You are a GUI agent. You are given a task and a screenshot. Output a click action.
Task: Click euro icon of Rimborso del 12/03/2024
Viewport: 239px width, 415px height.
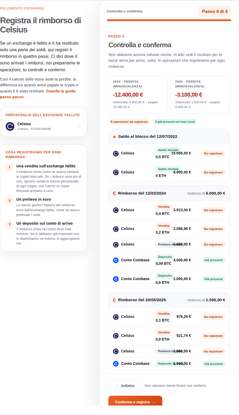[114, 193]
